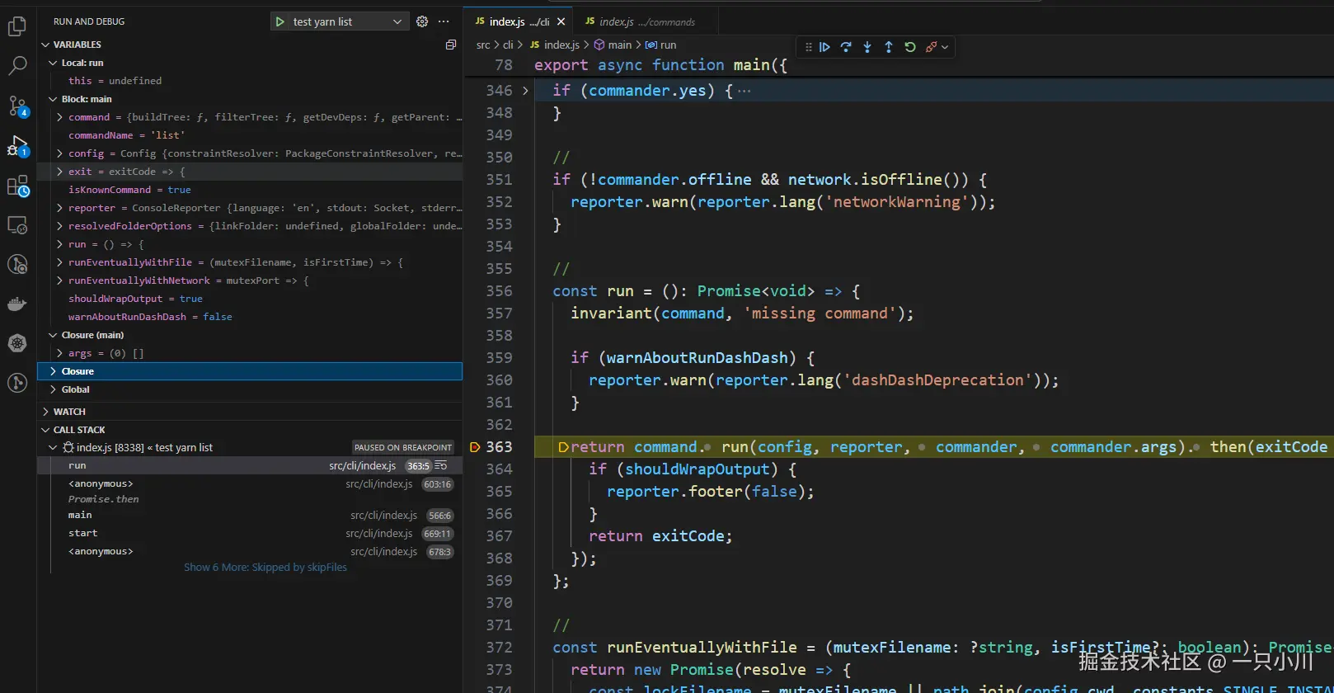Expand the WATCH section
The height and width of the screenshot is (693, 1334).
[x=69, y=412]
